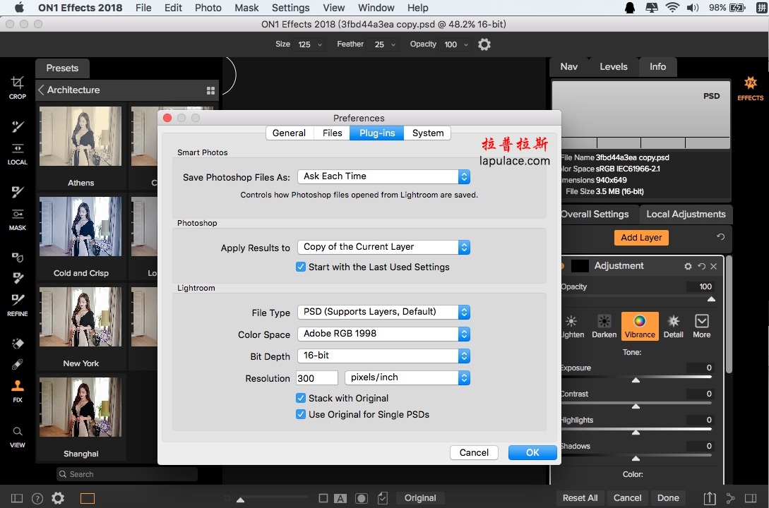This screenshot has height=508, width=769.
Task: Click the black Adjustment color swatch
Action: coord(580,266)
